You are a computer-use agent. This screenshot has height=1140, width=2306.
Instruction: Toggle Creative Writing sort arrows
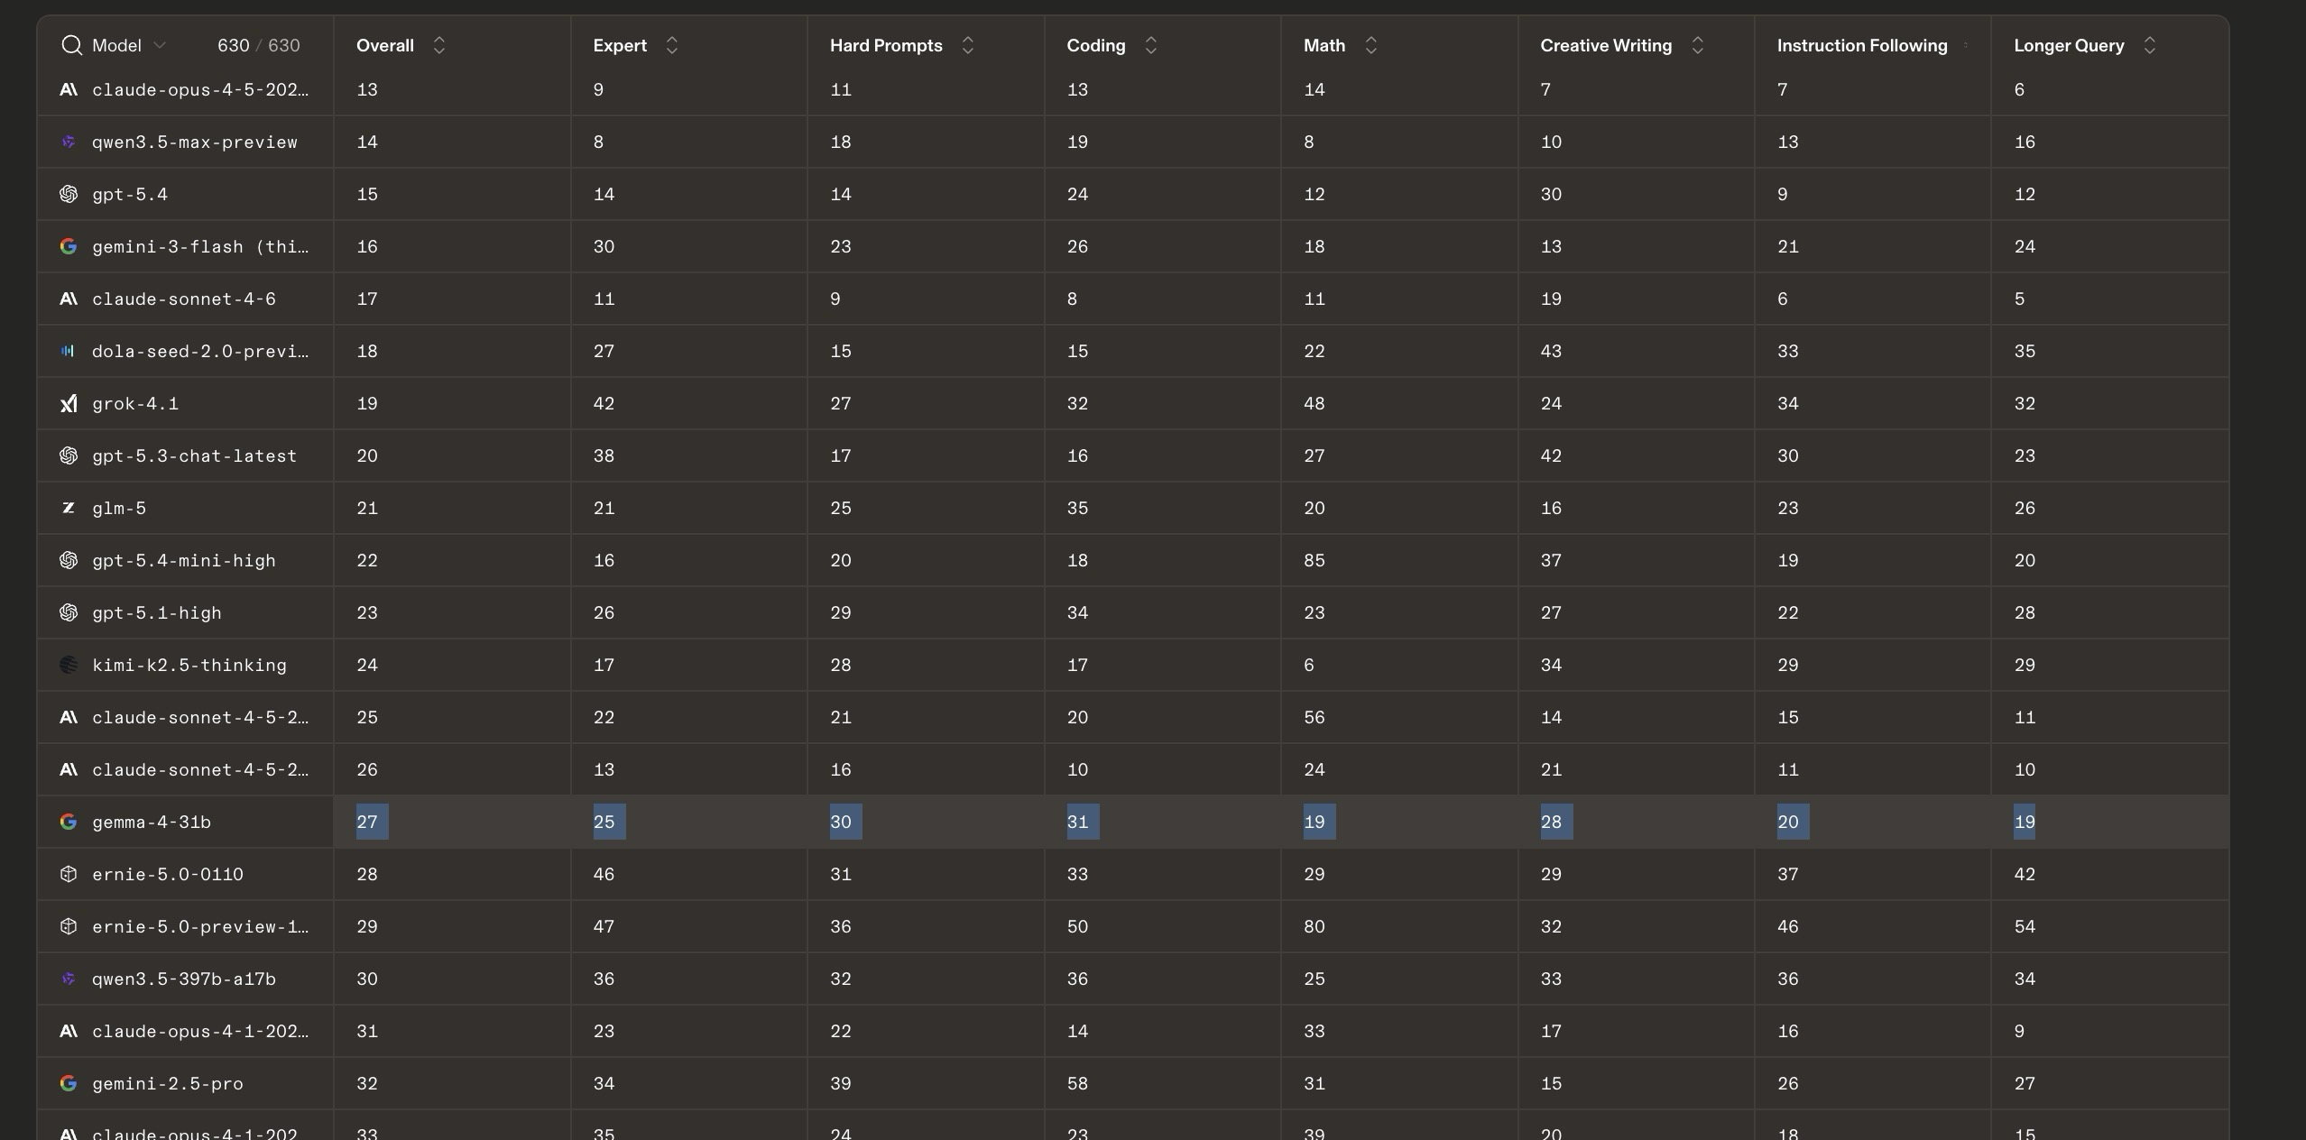tap(1698, 45)
